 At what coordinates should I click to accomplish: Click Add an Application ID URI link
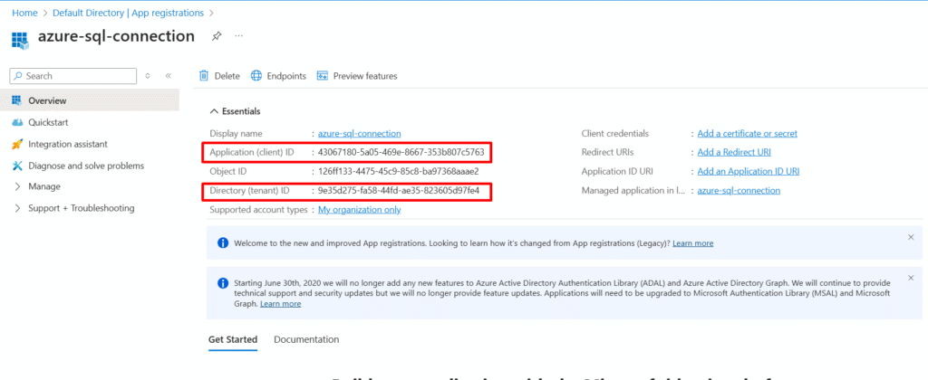coord(748,171)
